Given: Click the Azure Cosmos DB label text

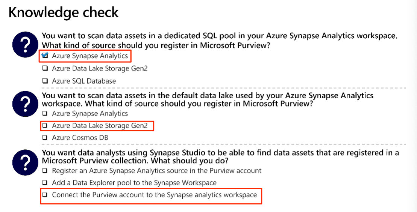Looking at the screenshot, I should click(80, 138).
